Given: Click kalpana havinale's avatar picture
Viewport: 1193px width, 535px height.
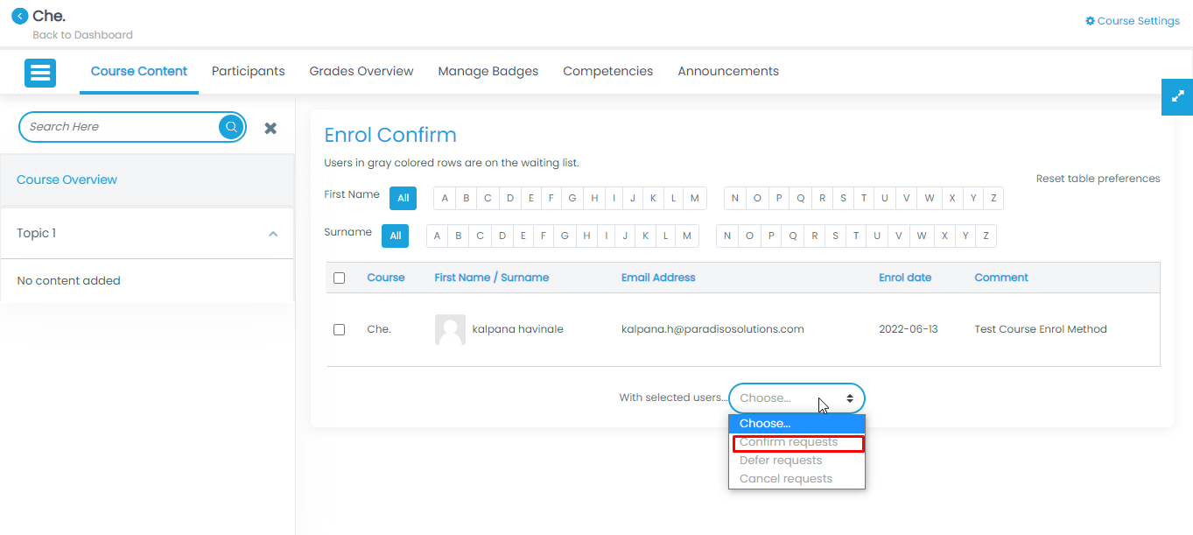Looking at the screenshot, I should pyautogui.click(x=450, y=330).
